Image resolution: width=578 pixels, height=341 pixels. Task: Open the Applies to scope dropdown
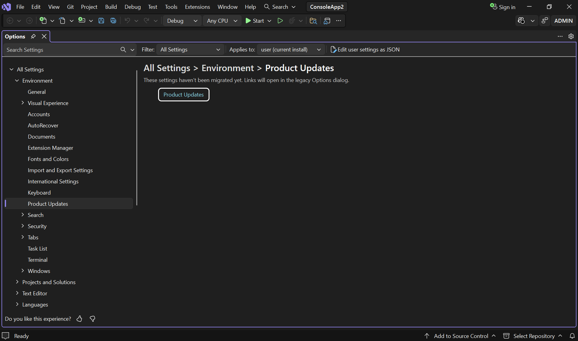[291, 50]
